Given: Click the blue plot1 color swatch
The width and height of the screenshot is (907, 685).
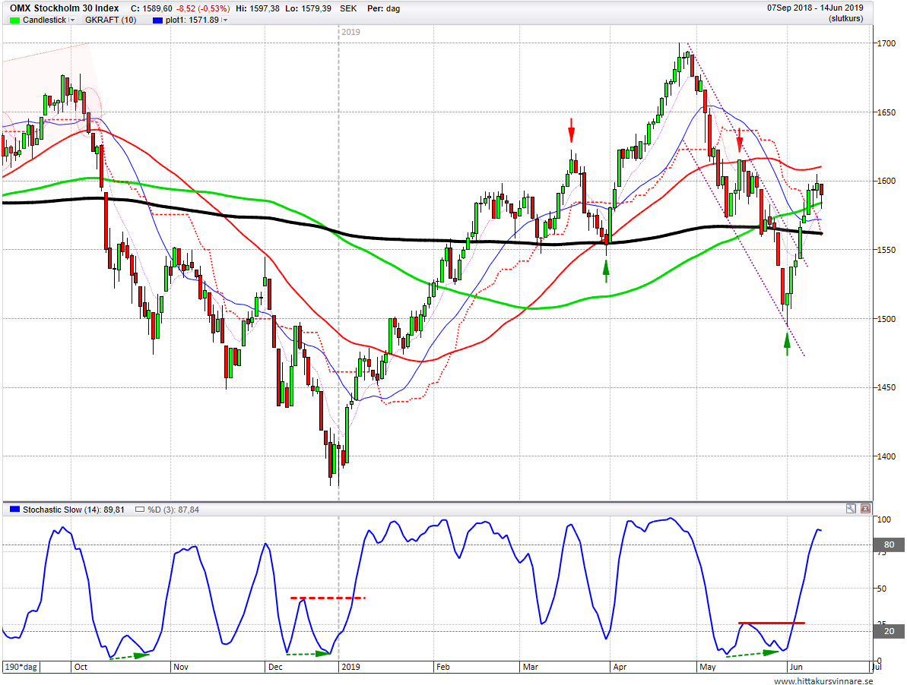Looking at the screenshot, I should click(158, 21).
